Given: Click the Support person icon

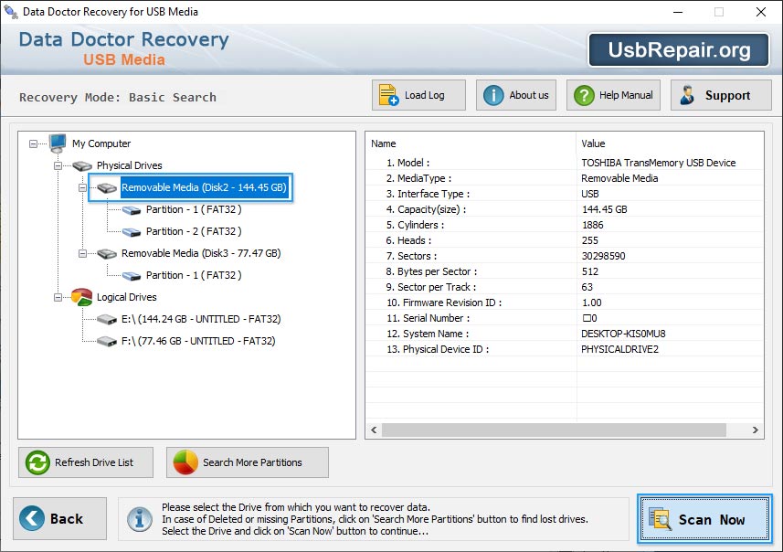Looking at the screenshot, I should [687, 95].
